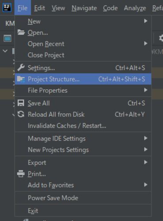This screenshot has width=163, height=221.
Task: Click the Reload All from Disk refresh icon
Action: 21,114
